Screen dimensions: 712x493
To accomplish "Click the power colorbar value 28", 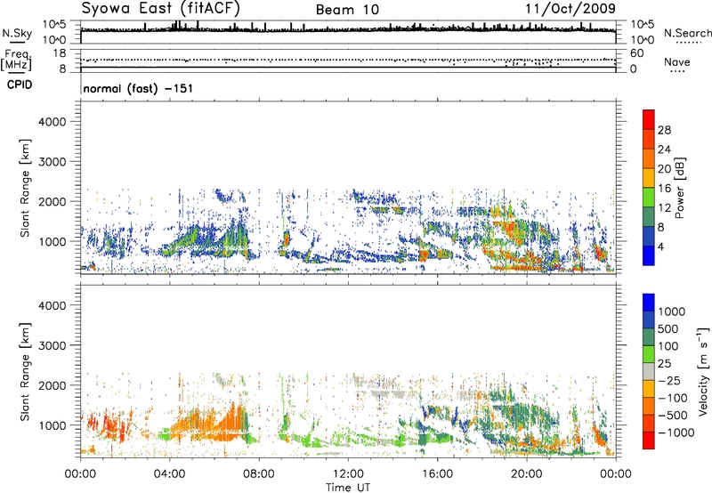I will [664, 130].
